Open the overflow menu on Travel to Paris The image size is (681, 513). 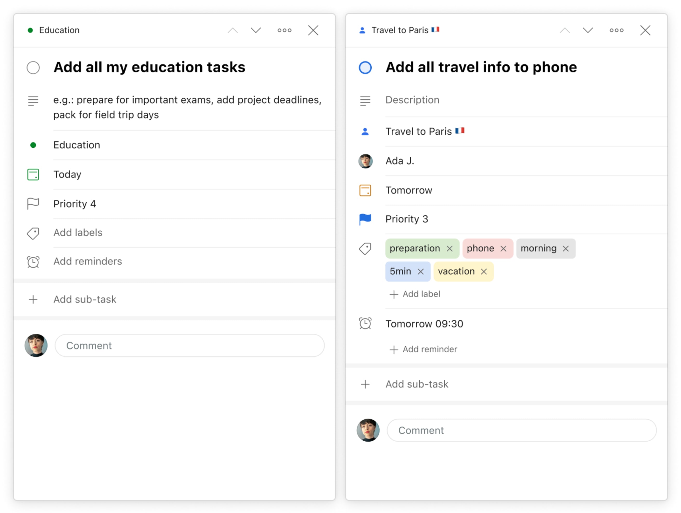pyautogui.click(x=616, y=30)
